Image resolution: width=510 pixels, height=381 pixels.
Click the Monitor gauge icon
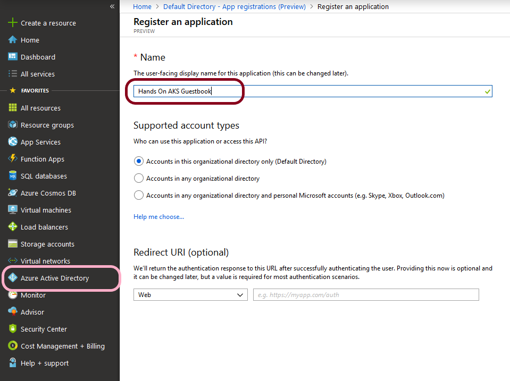12,295
